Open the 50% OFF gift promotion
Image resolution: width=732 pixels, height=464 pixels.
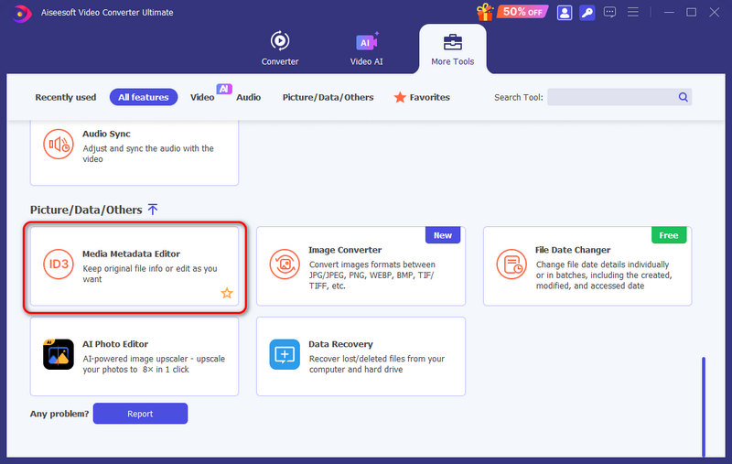511,12
